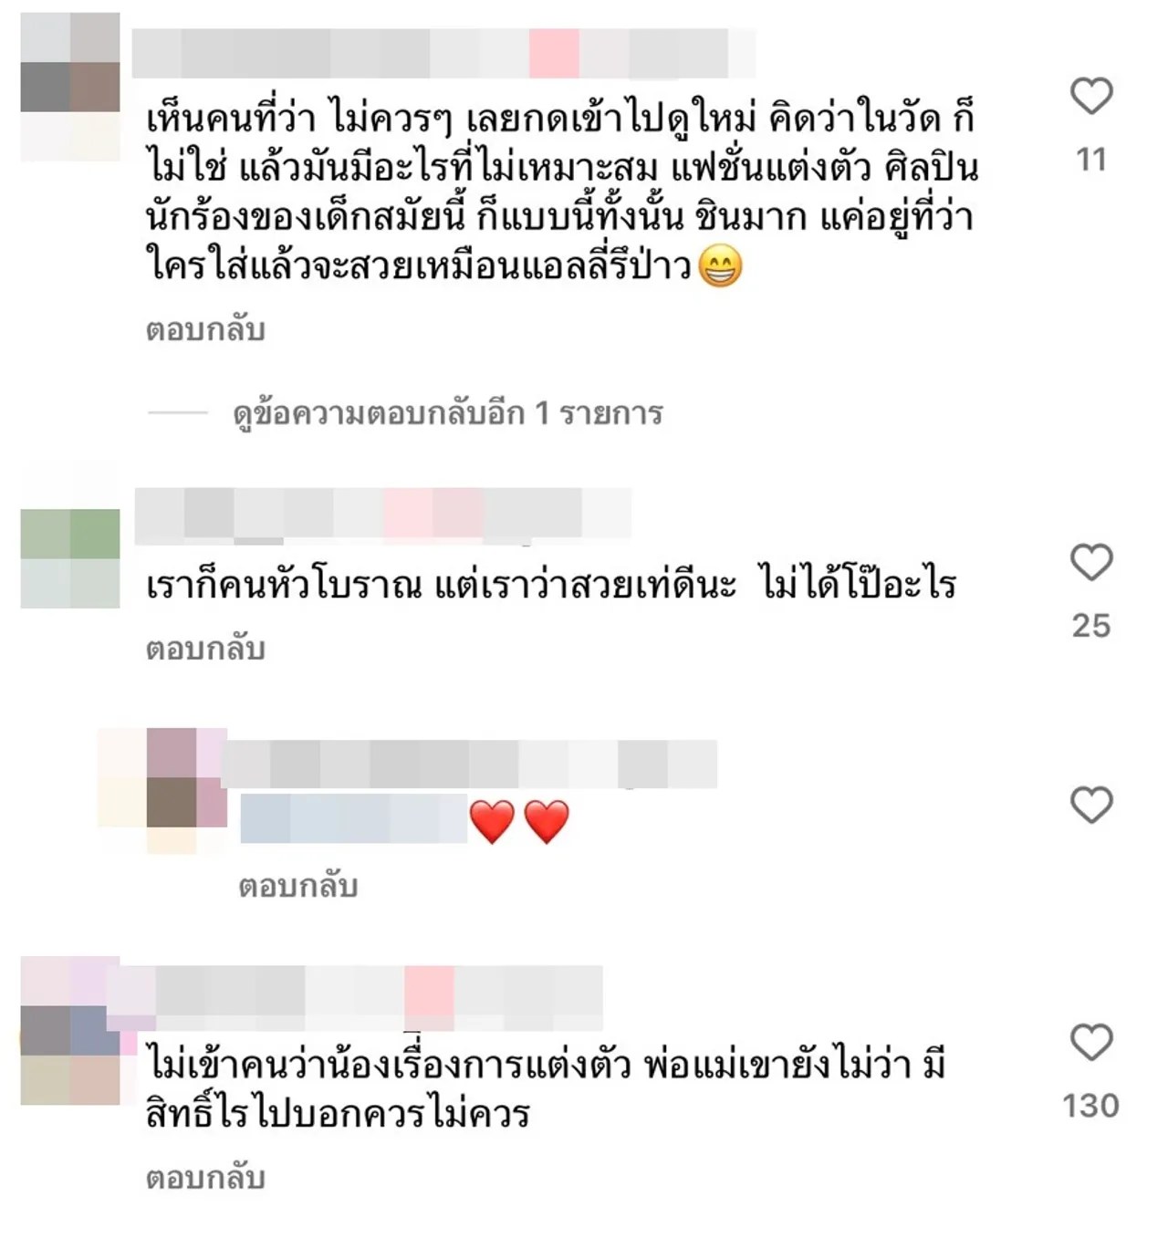Open blurred username above เห็นคนที่ว่า comment
The image size is (1168, 1238).
pos(443,53)
